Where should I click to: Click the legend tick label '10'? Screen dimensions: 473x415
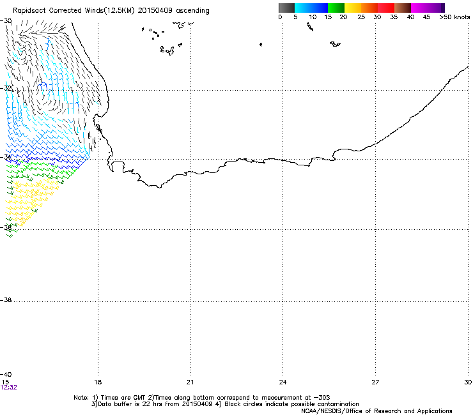click(x=313, y=17)
